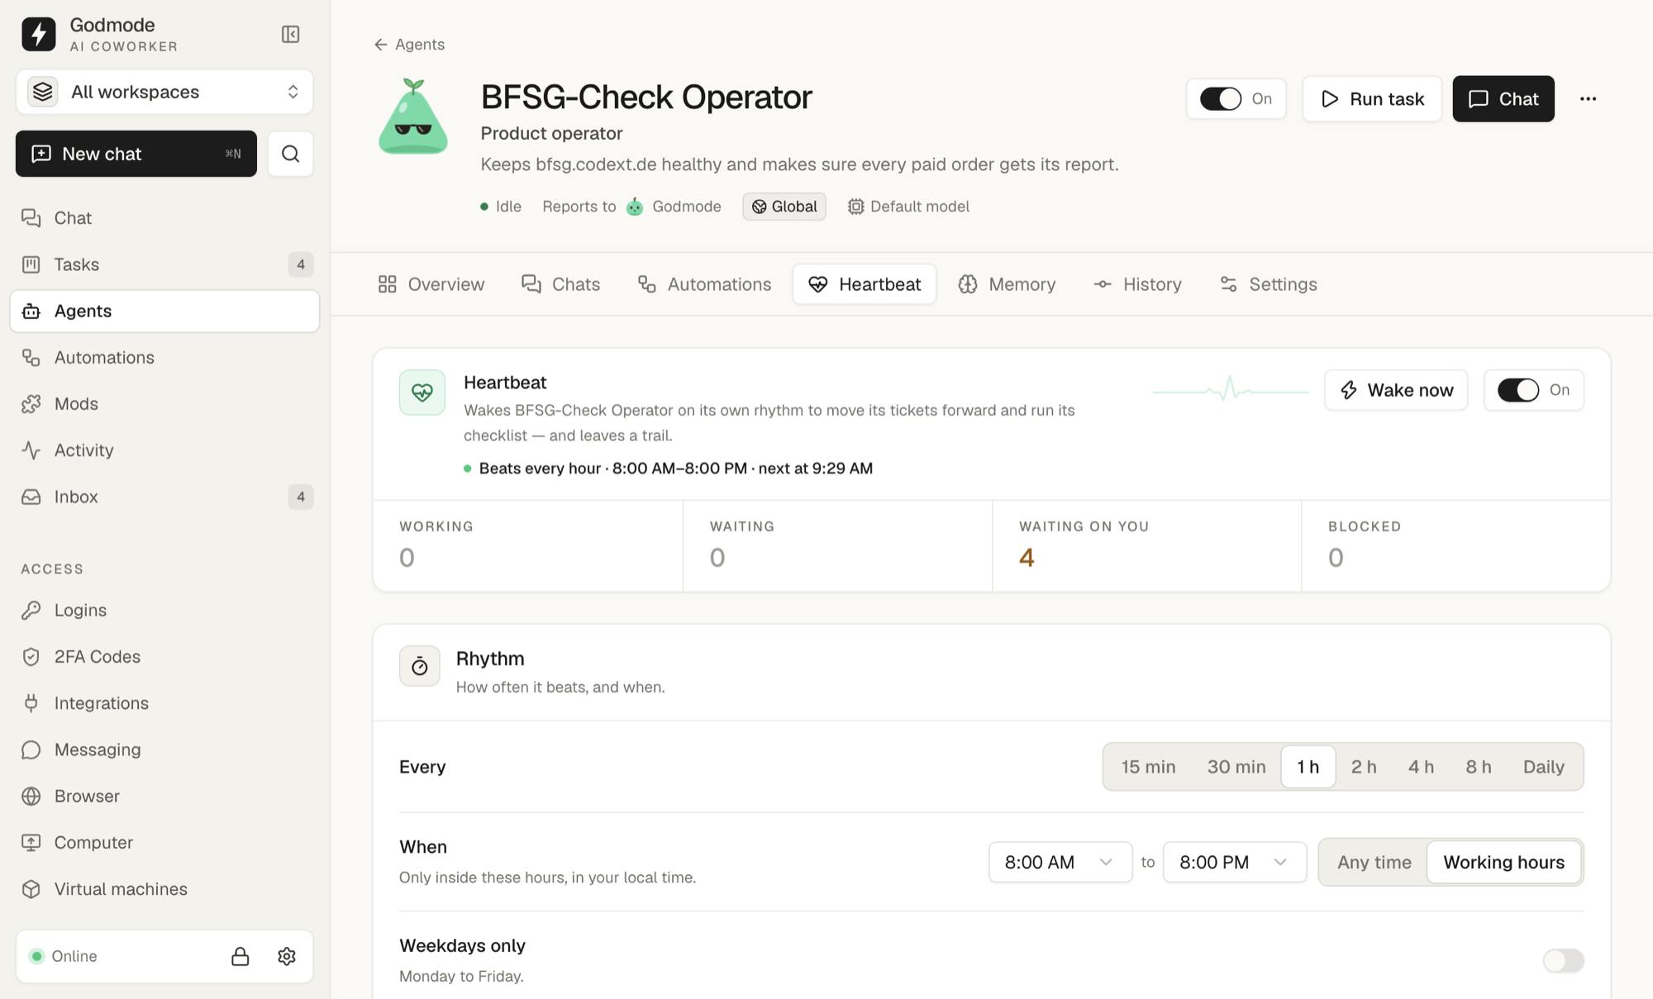Open the 8:00 PM end time dropdown
The height and width of the screenshot is (999, 1653).
coord(1235,863)
